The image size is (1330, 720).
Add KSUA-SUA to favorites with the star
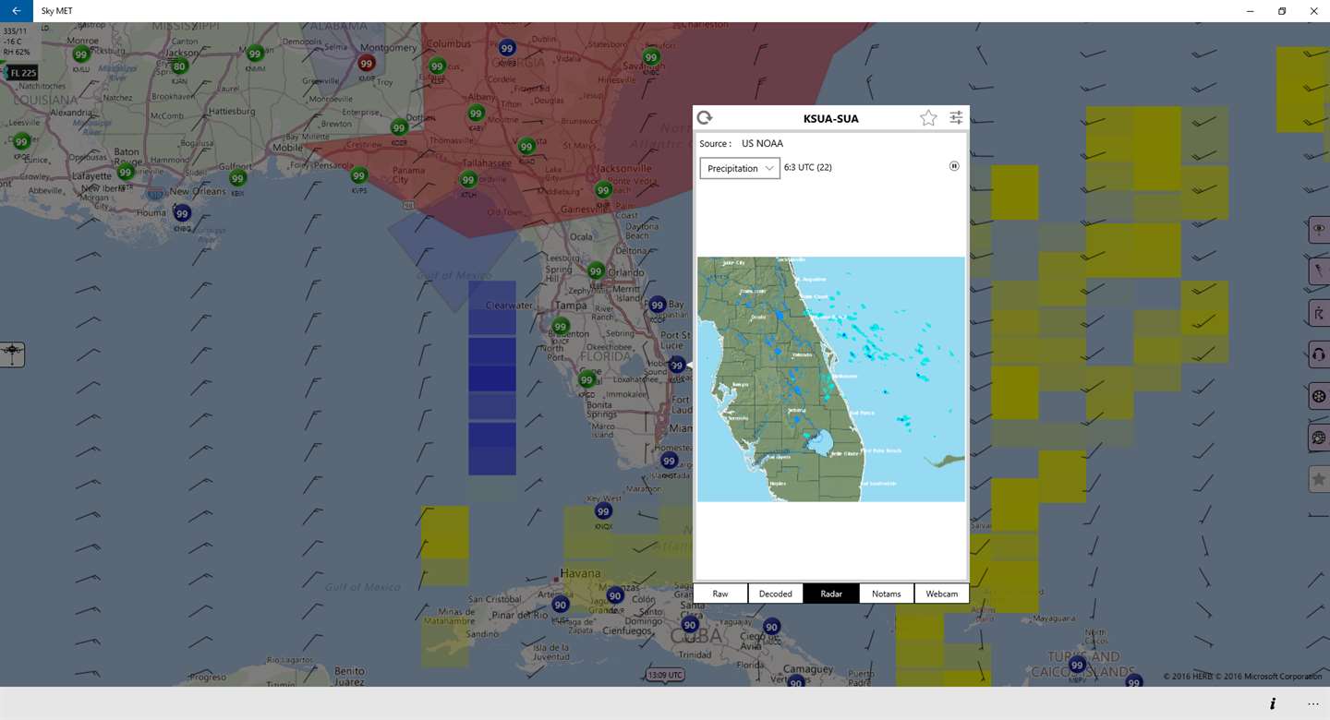[x=928, y=117]
